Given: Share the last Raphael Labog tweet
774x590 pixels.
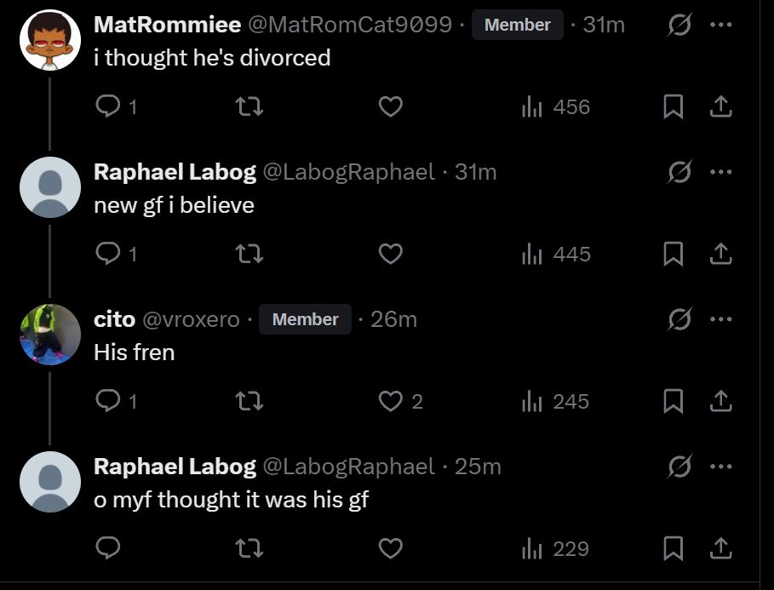Looking at the screenshot, I should pos(720,548).
